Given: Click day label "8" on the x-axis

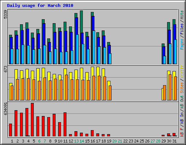Looking at the screenshot, I should 50,141.
